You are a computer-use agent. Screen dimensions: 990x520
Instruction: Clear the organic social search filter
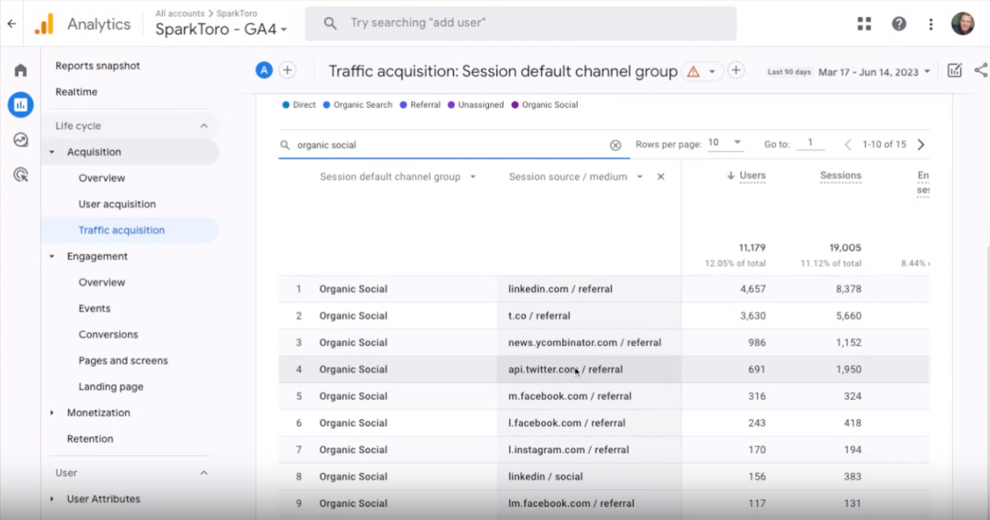(615, 145)
